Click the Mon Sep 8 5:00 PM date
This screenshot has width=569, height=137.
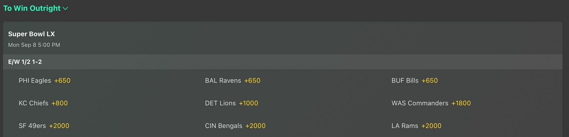coord(34,45)
